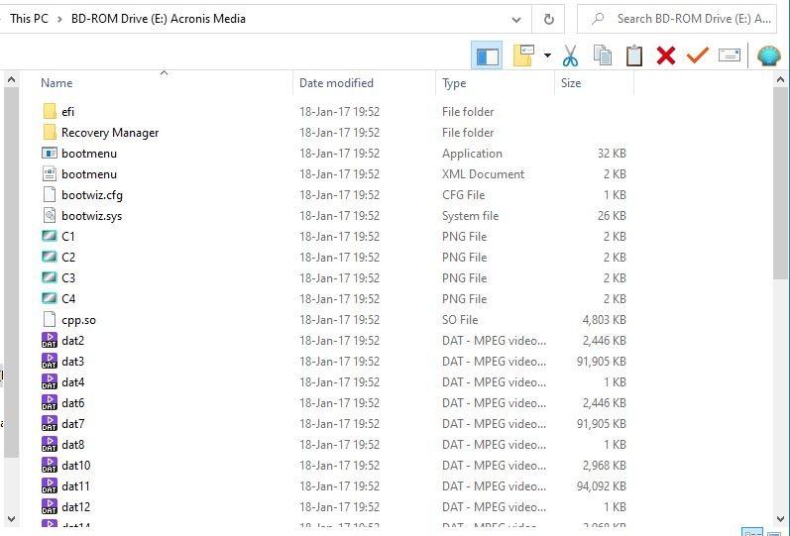
Task: Select the bootwiz.cfg file icon
Action: [x=50, y=194]
